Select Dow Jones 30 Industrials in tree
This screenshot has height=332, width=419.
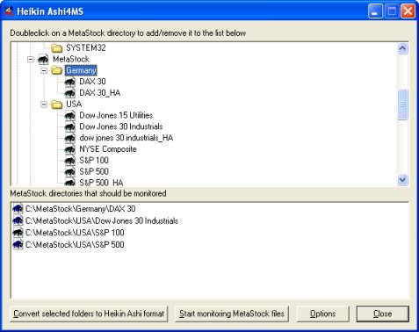121,126
